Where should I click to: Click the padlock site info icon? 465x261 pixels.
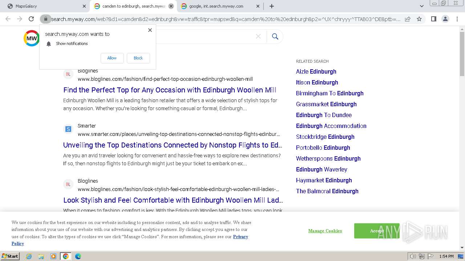(x=45, y=19)
